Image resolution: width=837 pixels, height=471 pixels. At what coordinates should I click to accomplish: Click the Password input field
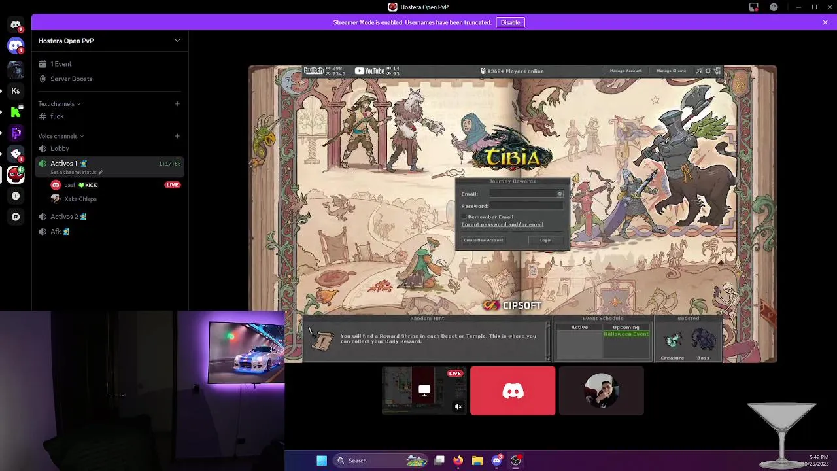pos(526,206)
